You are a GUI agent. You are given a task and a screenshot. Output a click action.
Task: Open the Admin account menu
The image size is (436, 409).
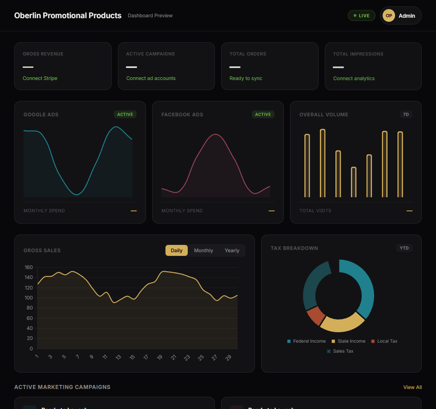401,15
